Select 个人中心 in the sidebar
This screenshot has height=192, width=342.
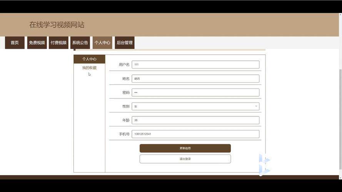pos(89,59)
